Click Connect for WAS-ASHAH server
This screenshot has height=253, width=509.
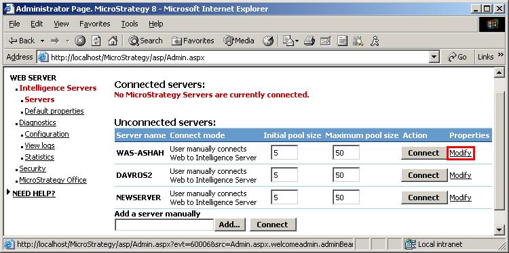click(423, 153)
